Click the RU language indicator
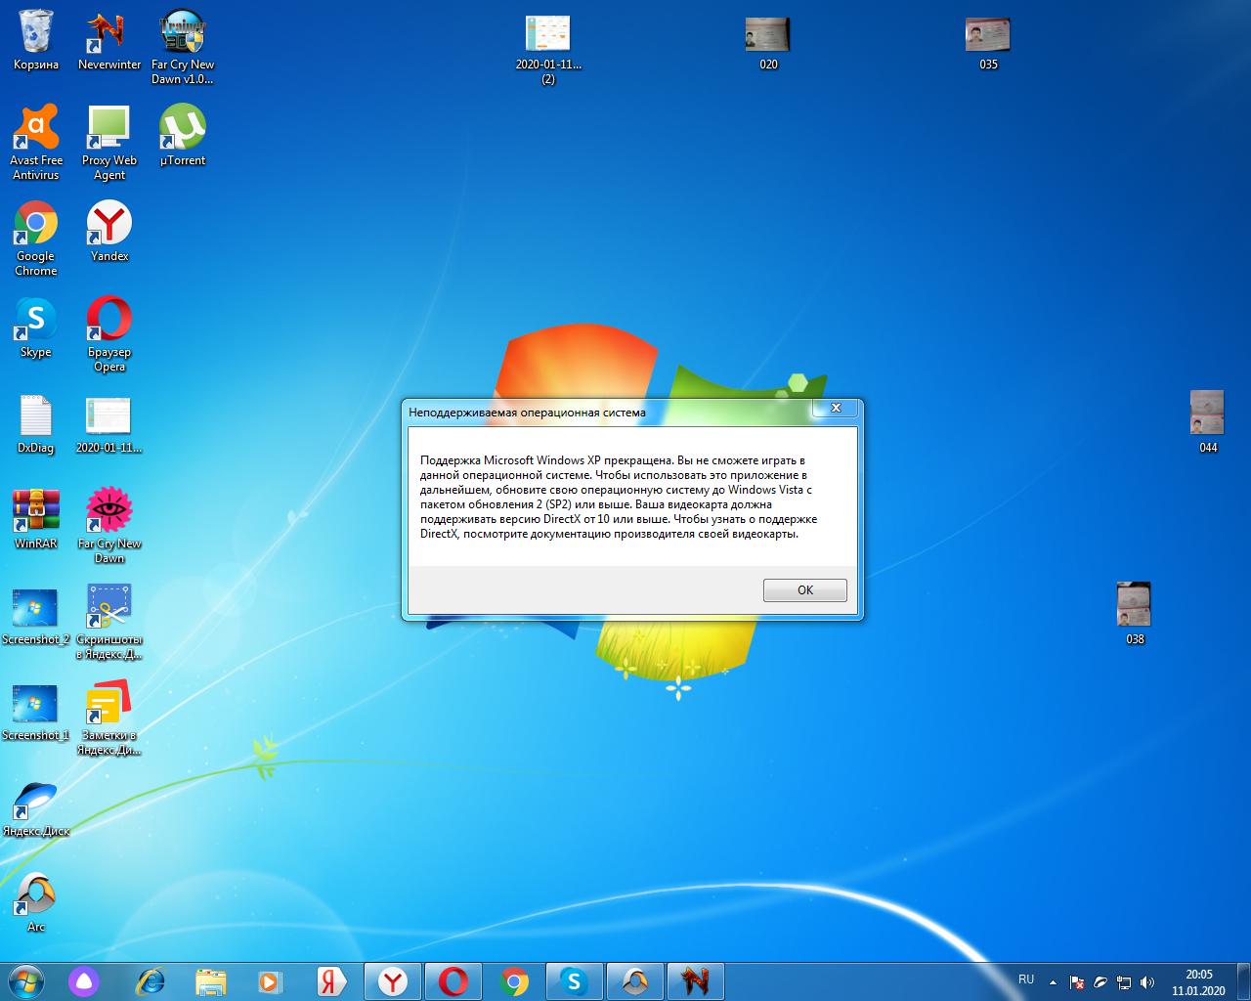This screenshot has width=1251, height=1001. click(x=1026, y=979)
